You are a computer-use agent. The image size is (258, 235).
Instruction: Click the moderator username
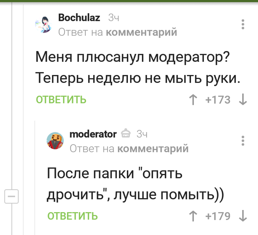93,134
